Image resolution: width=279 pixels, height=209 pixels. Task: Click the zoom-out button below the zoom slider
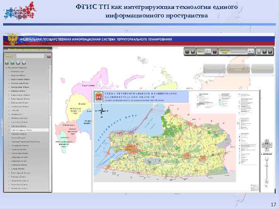[x=267, y=181]
